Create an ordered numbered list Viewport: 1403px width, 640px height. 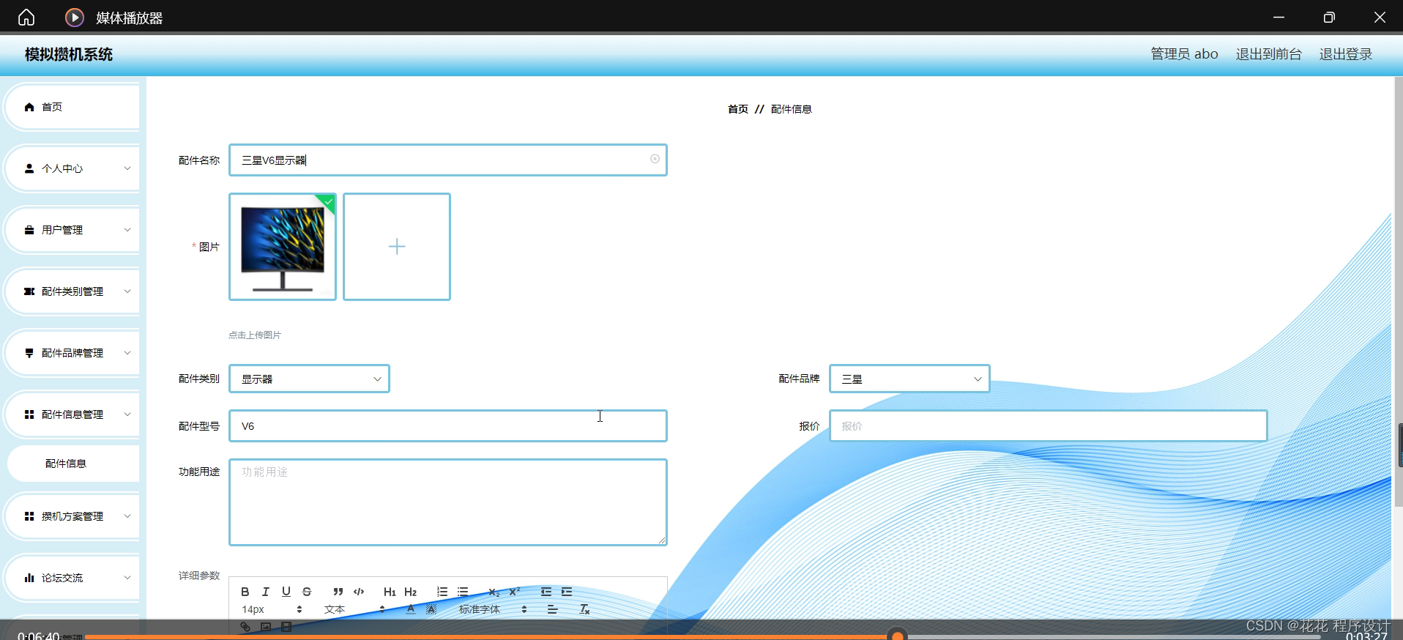442,592
